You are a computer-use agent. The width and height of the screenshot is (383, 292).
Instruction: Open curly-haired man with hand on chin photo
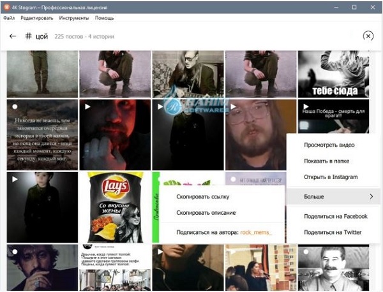[42, 268]
